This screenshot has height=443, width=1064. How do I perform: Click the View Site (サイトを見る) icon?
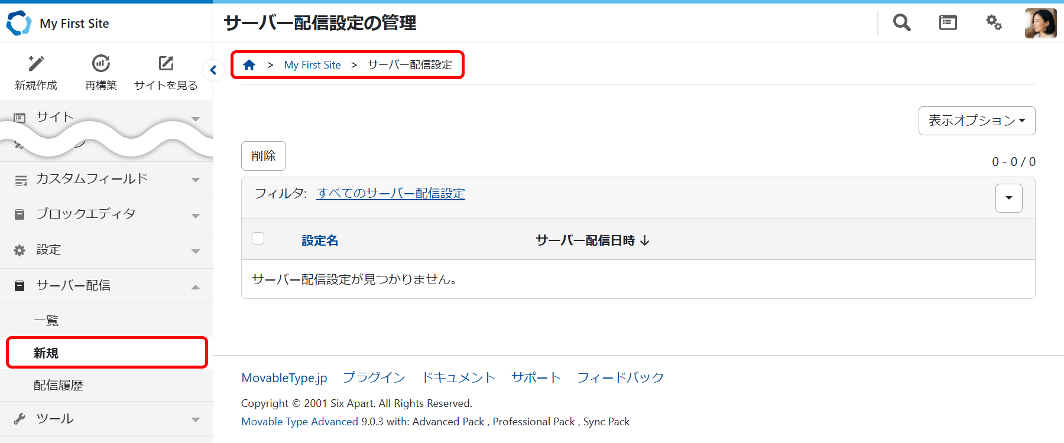(166, 64)
